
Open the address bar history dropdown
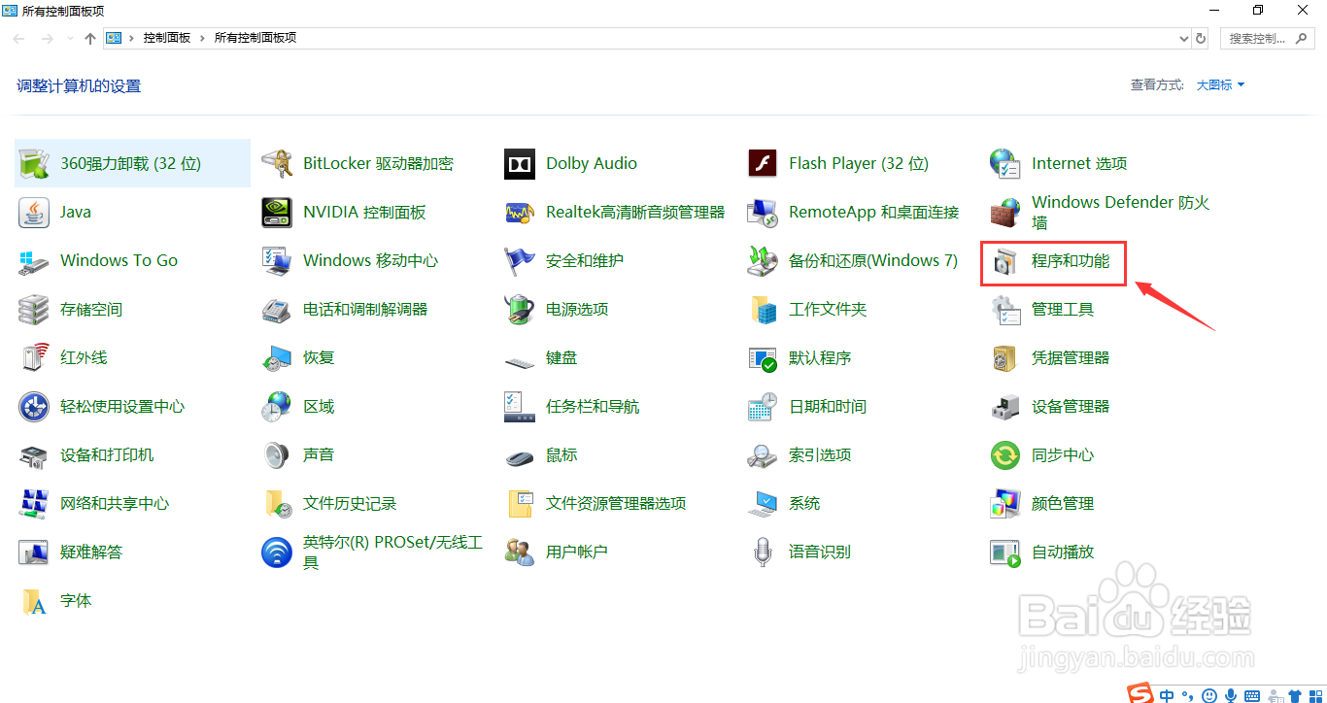tap(1183, 38)
